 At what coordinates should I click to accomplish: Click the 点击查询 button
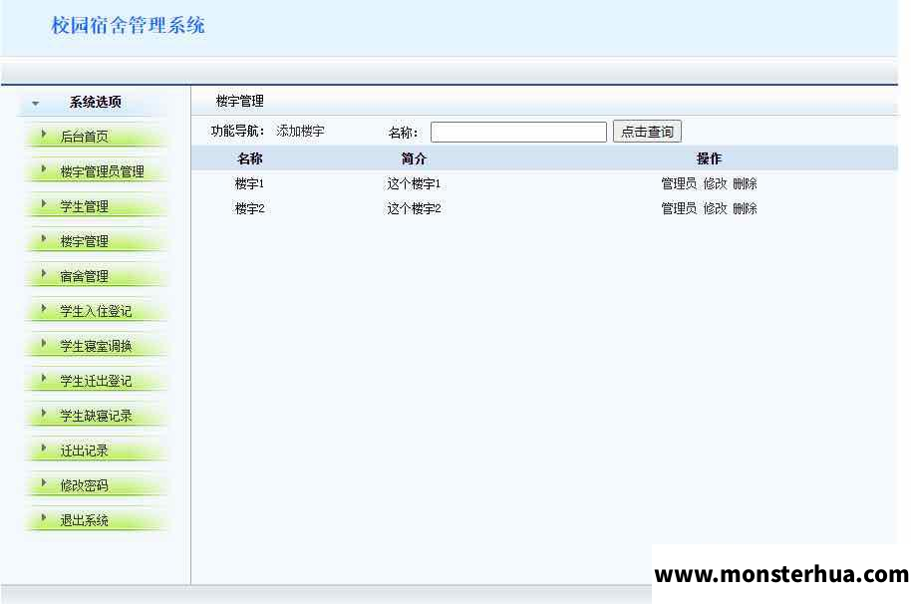[x=647, y=132]
